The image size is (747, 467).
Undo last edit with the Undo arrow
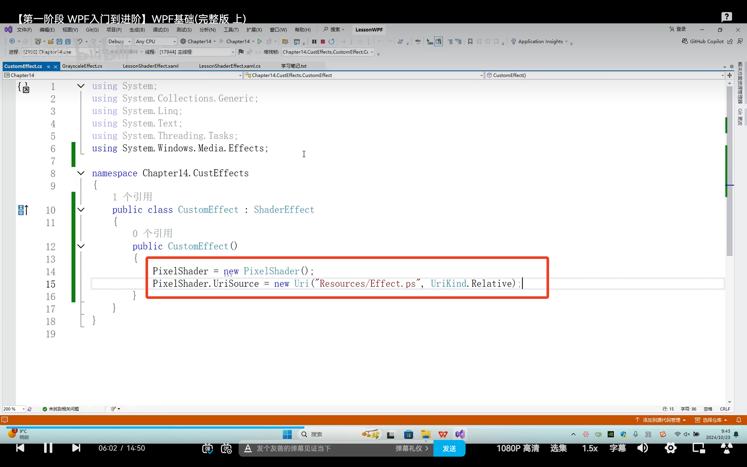point(80,41)
